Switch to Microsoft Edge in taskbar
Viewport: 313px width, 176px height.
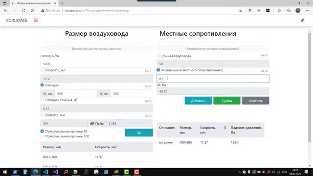pos(36,172)
